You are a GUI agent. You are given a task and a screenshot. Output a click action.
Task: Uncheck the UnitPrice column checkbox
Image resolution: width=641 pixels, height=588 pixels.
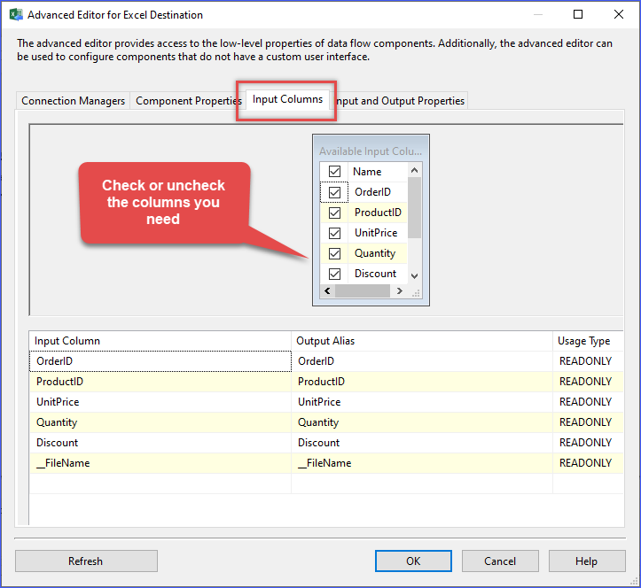334,233
